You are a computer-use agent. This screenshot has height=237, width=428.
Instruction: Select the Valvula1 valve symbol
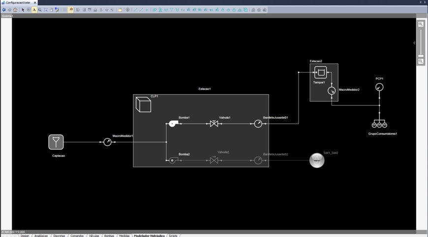click(x=214, y=124)
